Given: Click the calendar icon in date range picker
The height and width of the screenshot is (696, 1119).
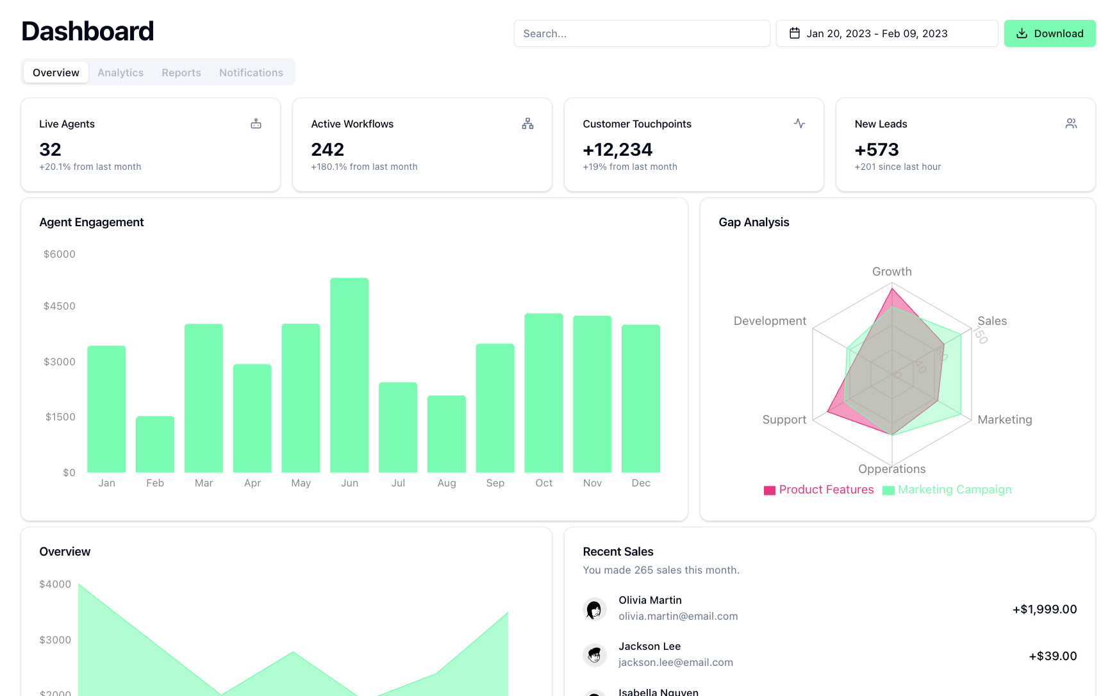Looking at the screenshot, I should [794, 33].
